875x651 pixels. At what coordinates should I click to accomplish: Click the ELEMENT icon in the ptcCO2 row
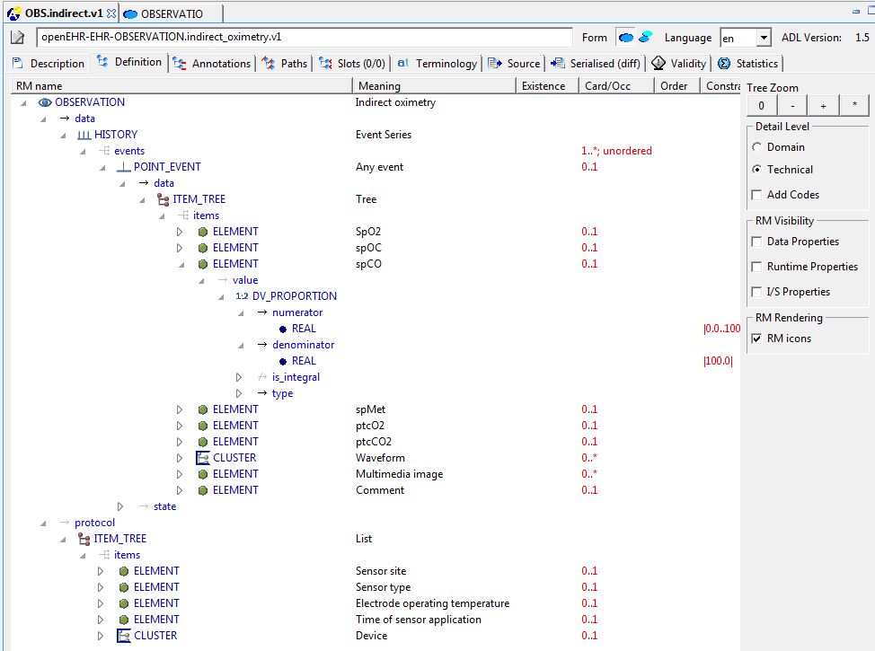[x=203, y=443]
